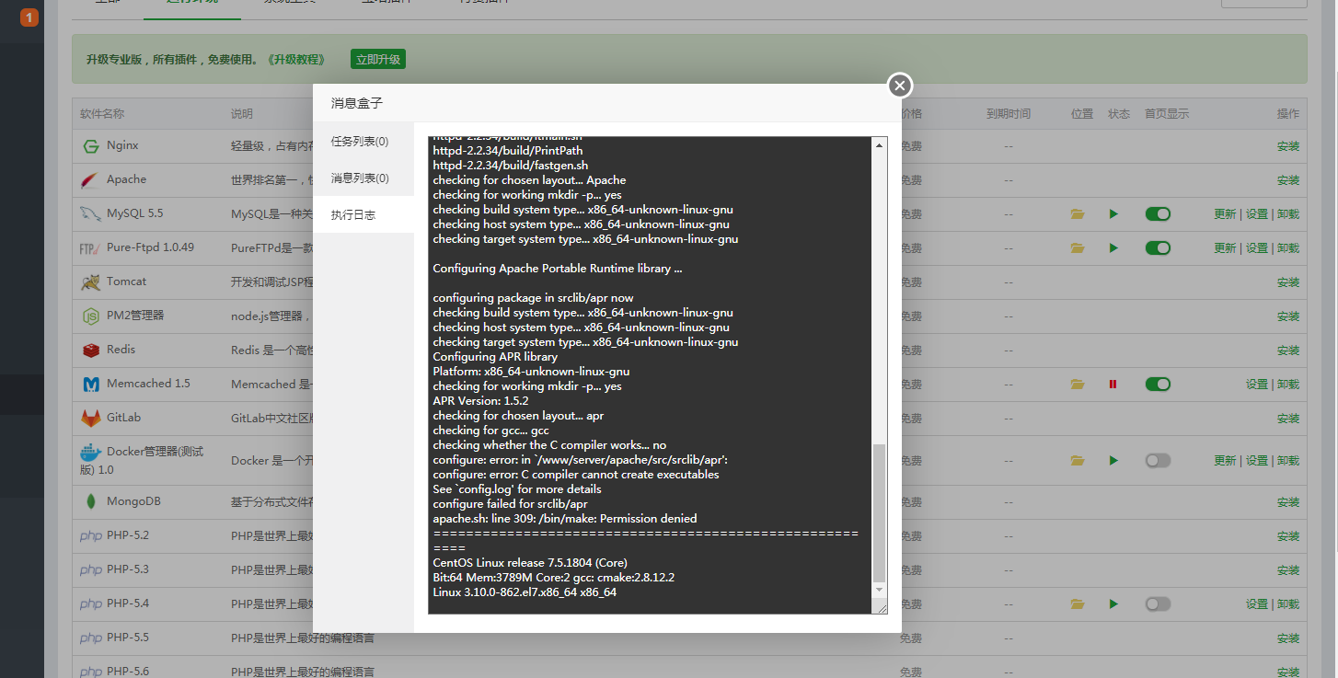Image resolution: width=1338 pixels, height=678 pixels.
Task: Click the 到期时间 column header
Action: tap(1009, 114)
